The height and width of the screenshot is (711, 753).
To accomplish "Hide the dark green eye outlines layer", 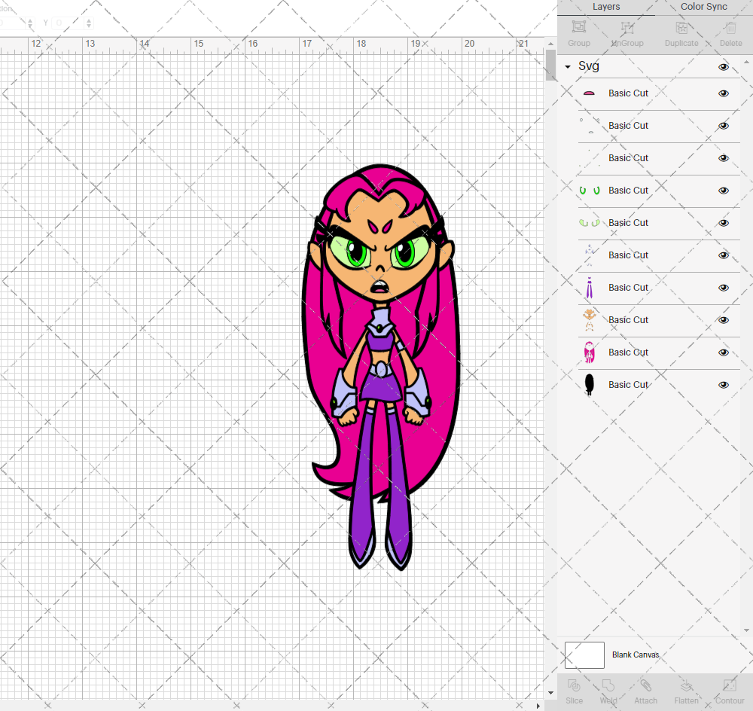I will point(723,191).
